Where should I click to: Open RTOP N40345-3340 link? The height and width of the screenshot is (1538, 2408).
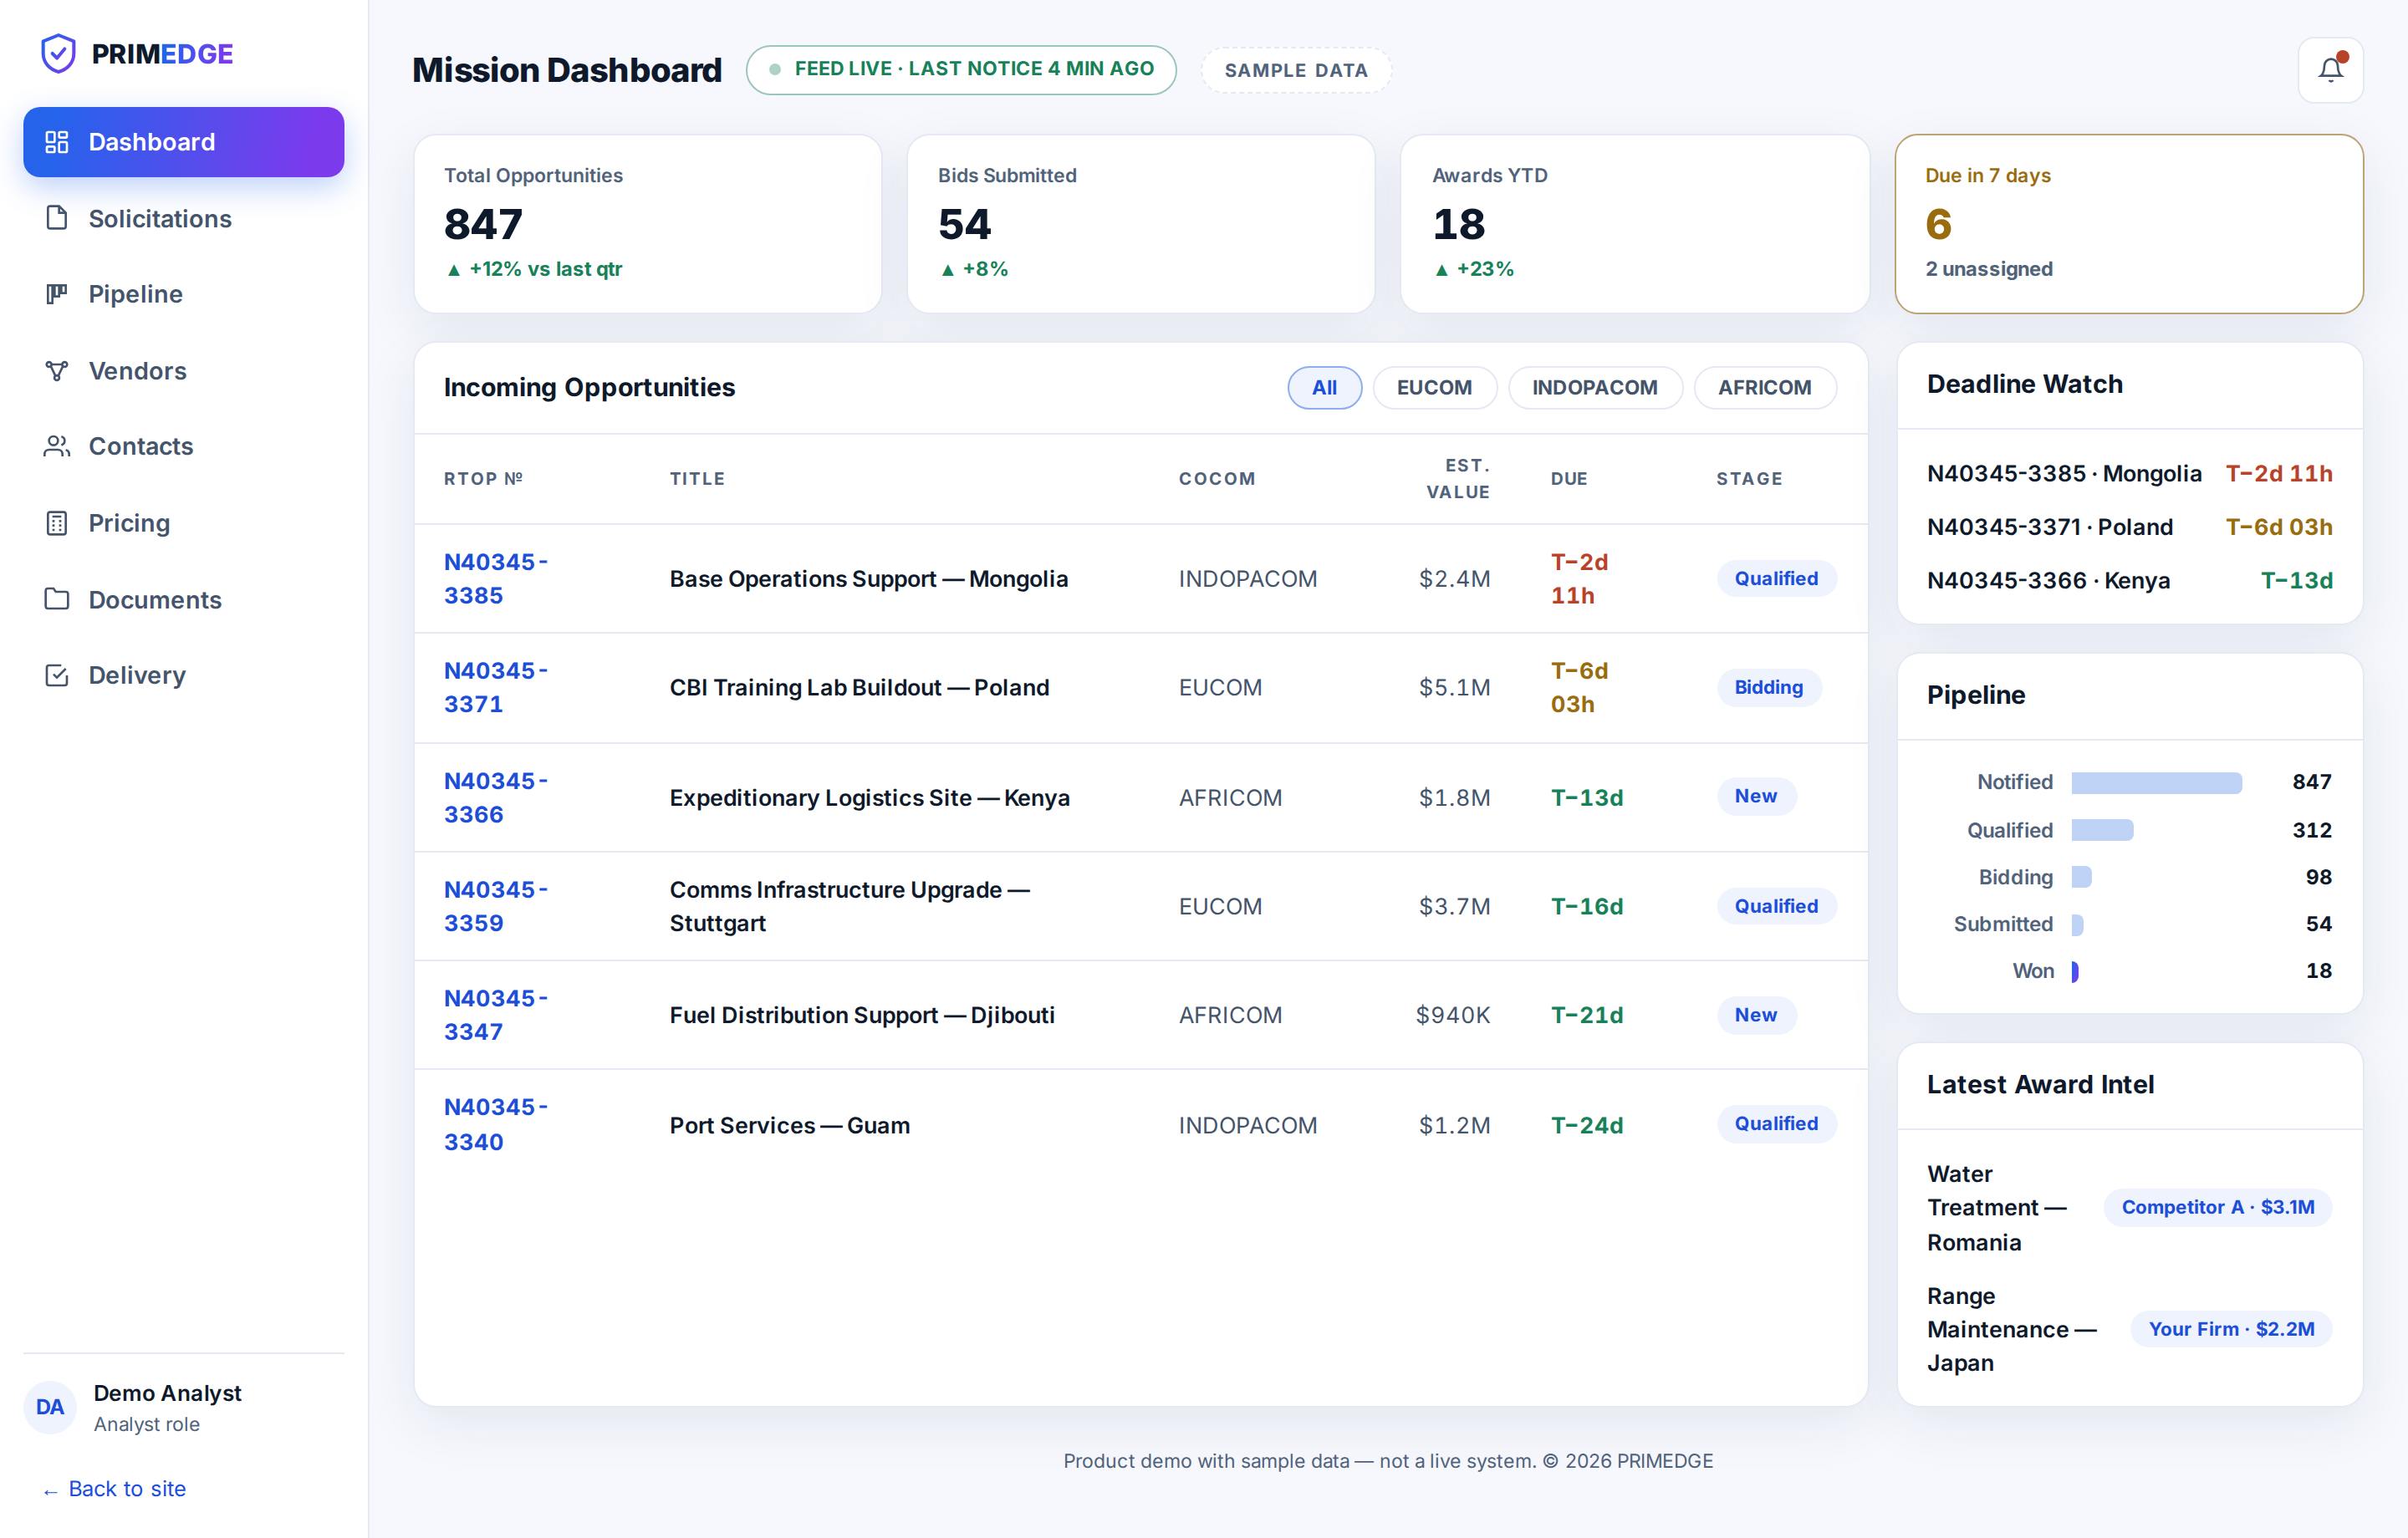(496, 1125)
